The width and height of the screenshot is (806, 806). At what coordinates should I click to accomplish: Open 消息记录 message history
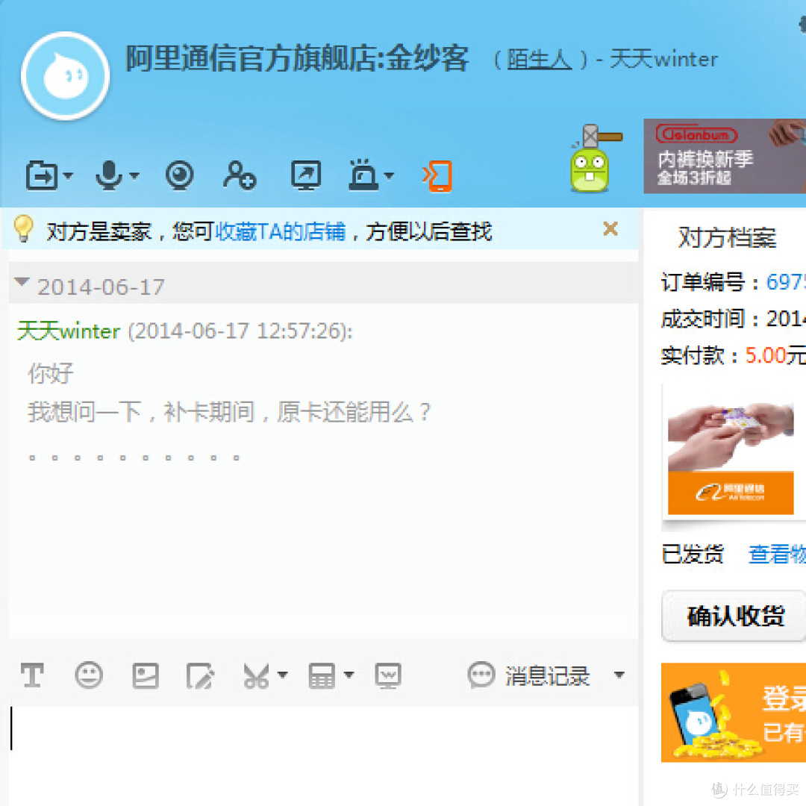click(x=547, y=675)
